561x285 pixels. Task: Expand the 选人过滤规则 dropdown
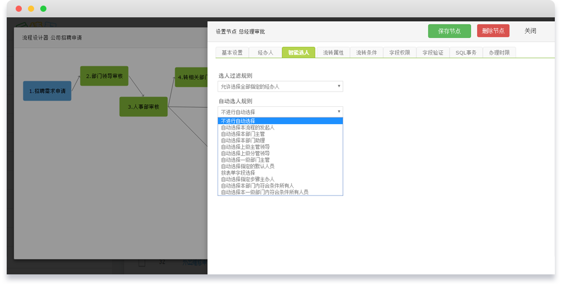280,87
